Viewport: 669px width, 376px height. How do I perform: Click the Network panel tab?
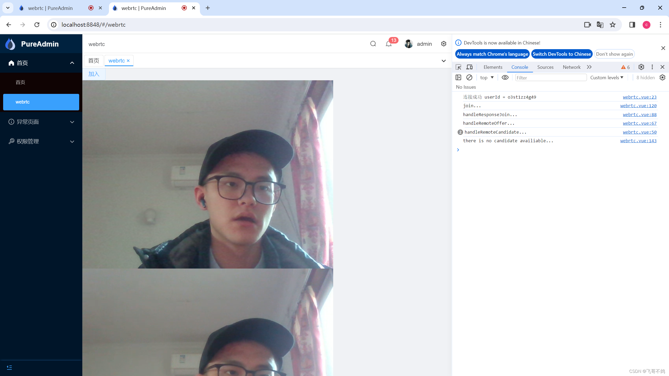coord(572,67)
